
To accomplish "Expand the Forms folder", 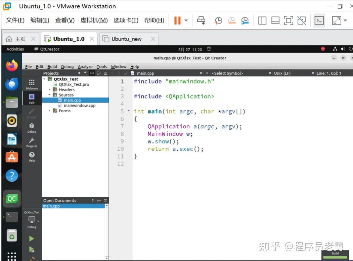I will click(49, 111).
